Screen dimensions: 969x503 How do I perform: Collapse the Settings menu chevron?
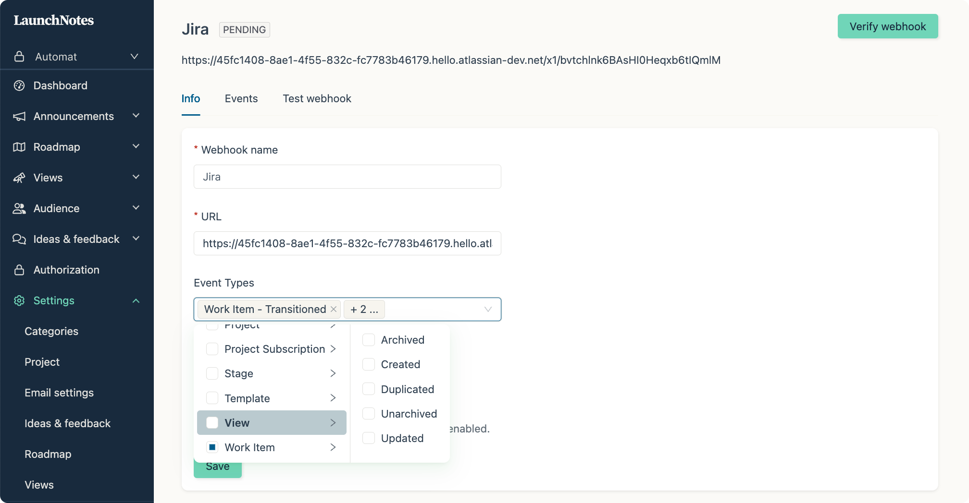coord(136,301)
